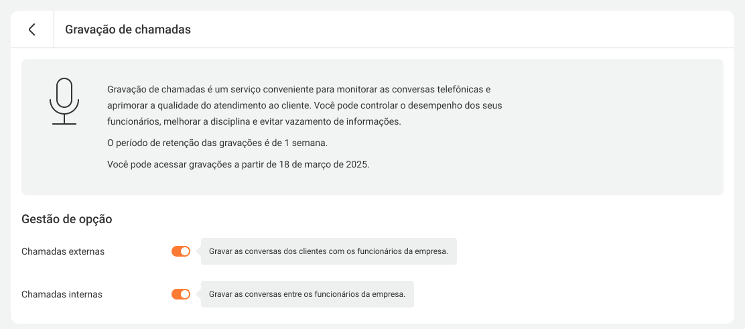Click empty header area right of the title
Screen dimensions: 745x329
click(x=469, y=29)
